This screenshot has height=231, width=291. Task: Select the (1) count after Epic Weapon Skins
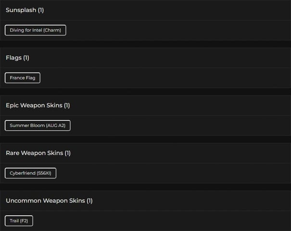click(x=67, y=105)
